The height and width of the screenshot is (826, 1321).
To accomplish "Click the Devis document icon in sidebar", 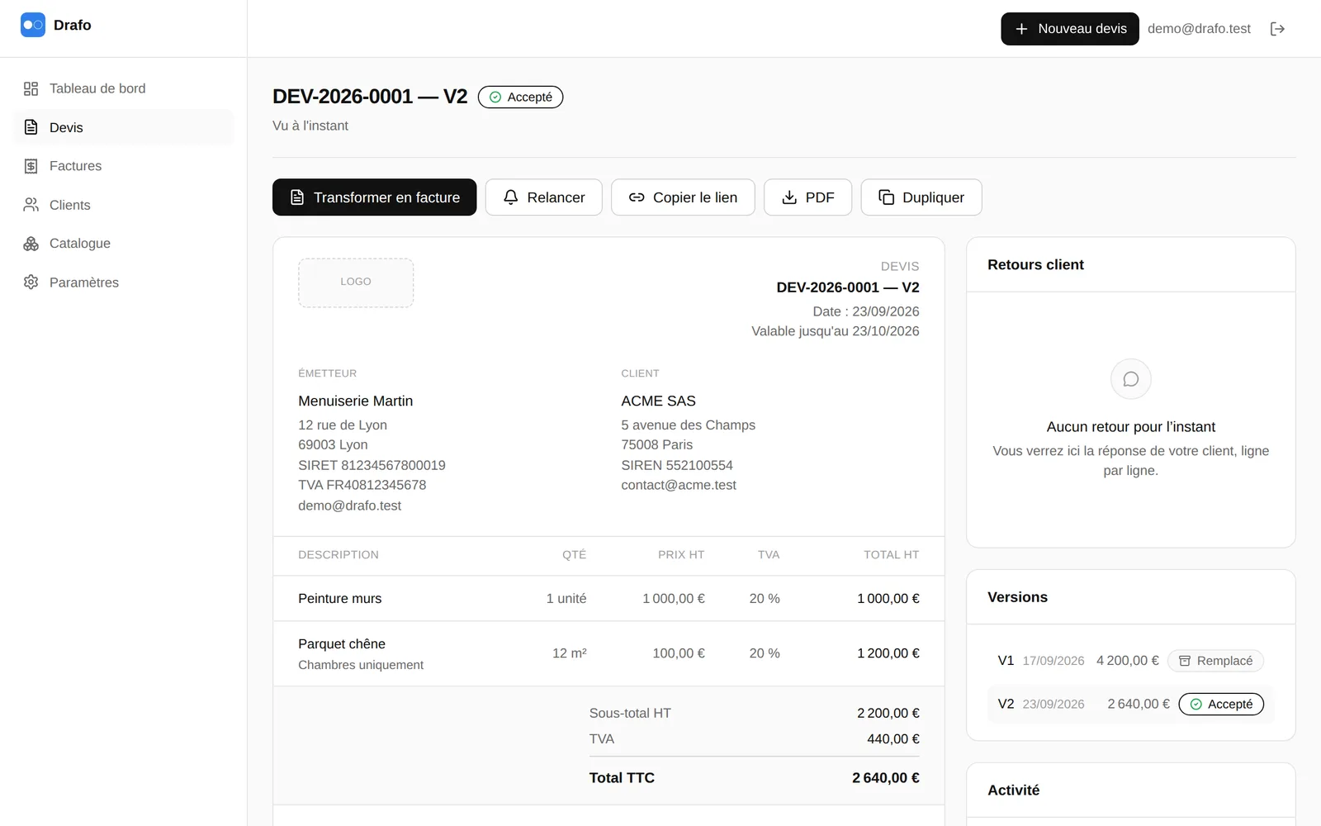I will [x=31, y=127].
